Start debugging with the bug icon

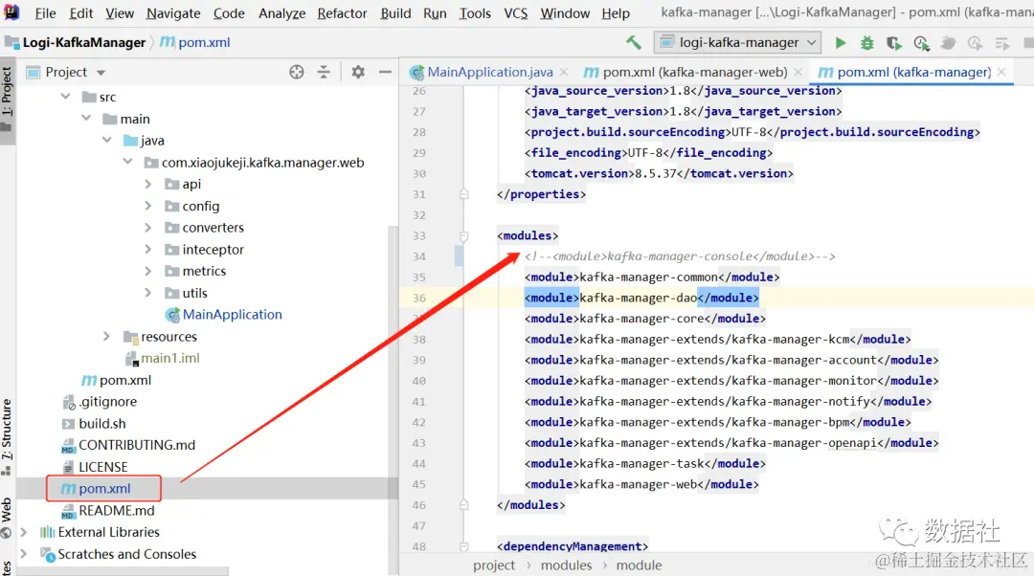[x=866, y=43]
